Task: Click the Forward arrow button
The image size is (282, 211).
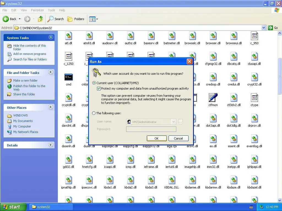Action: [27, 19]
